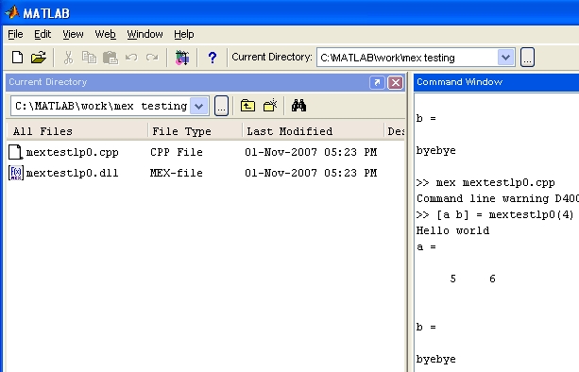Open the Help menu
This screenshot has height=372, width=579.
(x=184, y=34)
